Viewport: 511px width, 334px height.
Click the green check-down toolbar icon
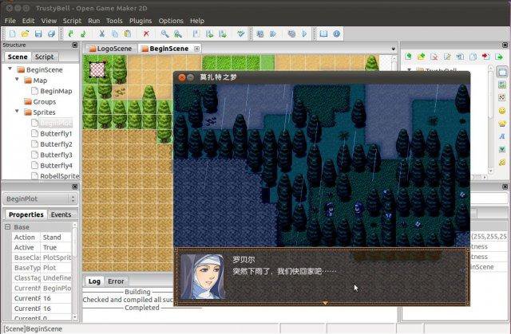point(241,33)
